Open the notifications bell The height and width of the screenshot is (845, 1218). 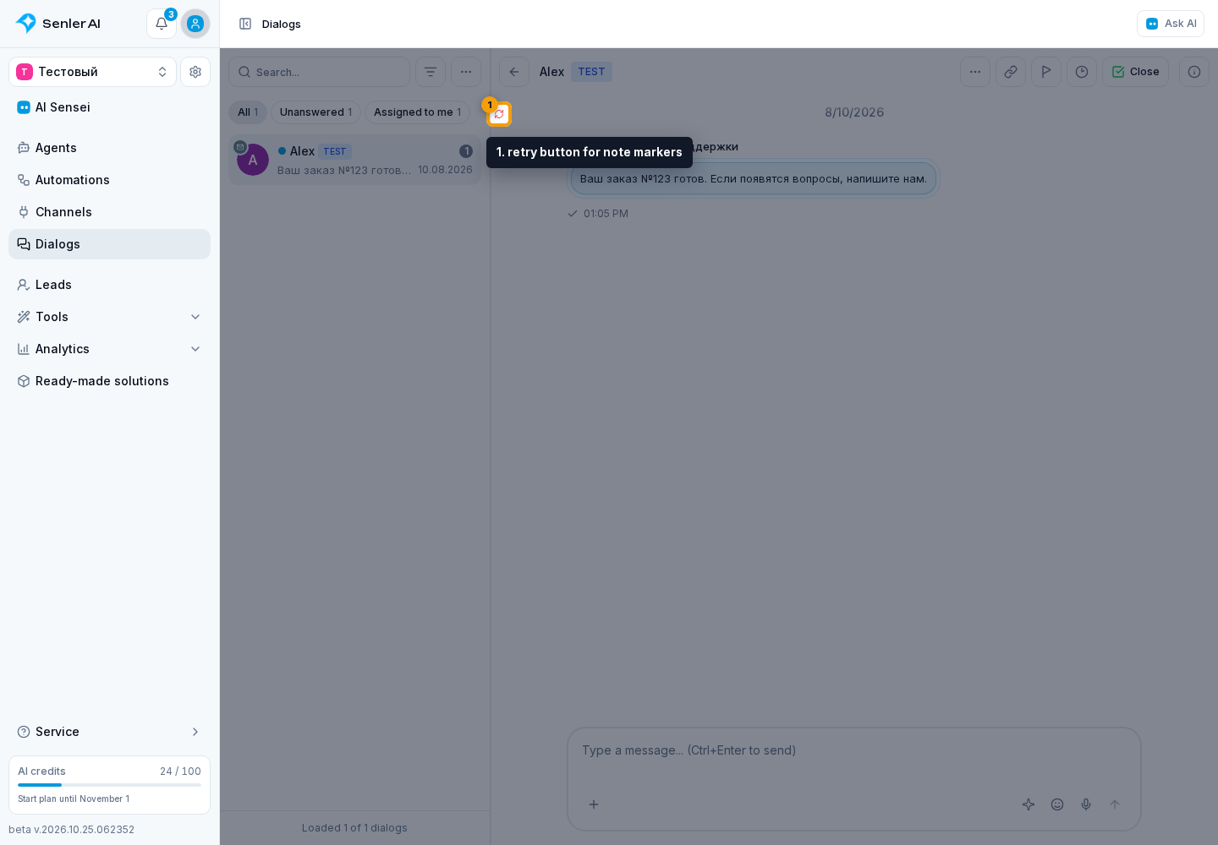(161, 24)
